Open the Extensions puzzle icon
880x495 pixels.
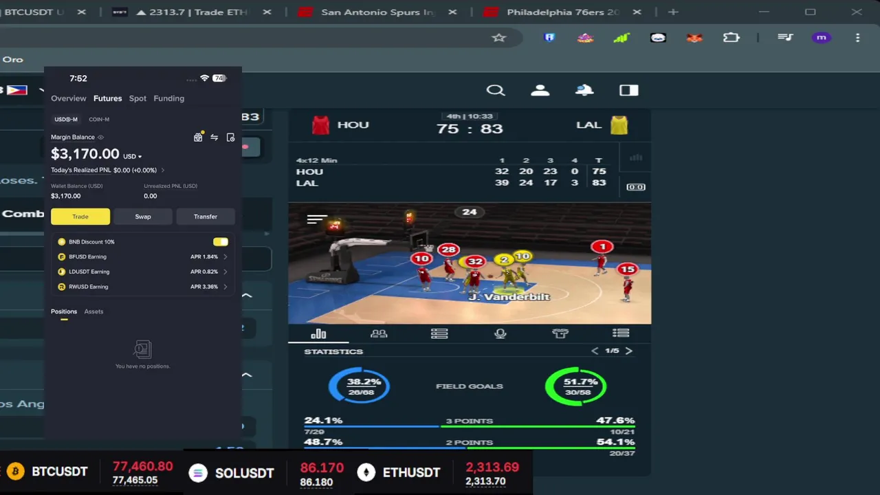(731, 38)
